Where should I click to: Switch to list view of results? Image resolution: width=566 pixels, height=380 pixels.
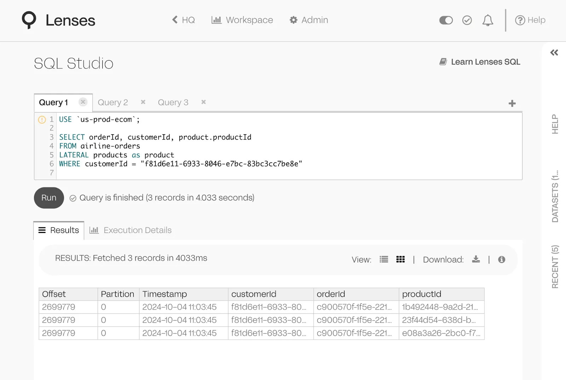(x=384, y=260)
